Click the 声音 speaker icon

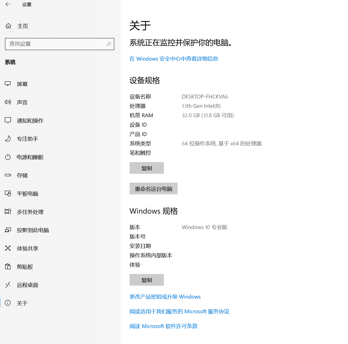pos(8,102)
